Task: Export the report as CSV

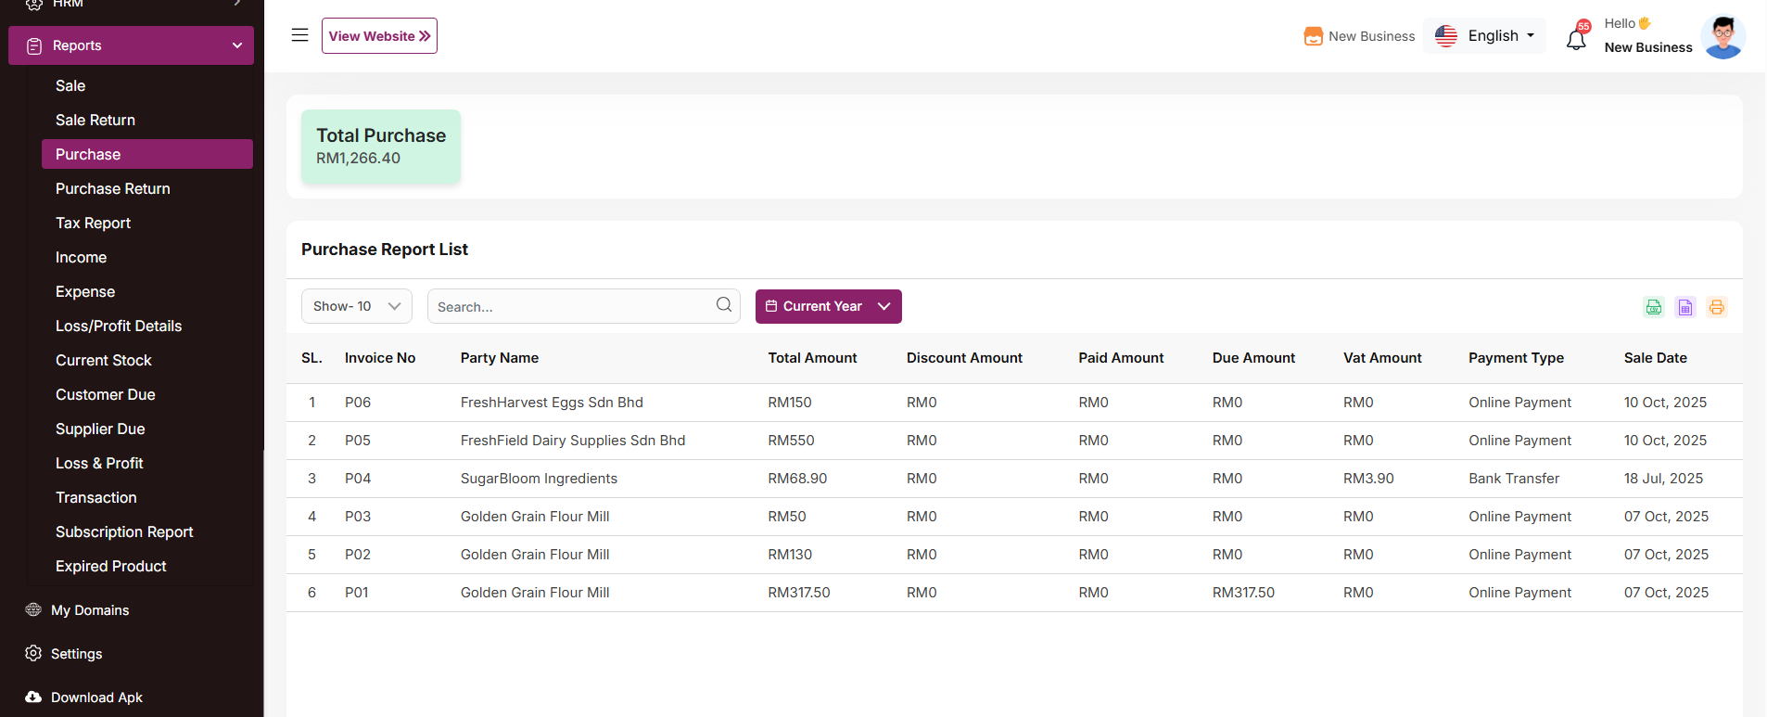Action: pyautogui.click(x=1653, y=307)
